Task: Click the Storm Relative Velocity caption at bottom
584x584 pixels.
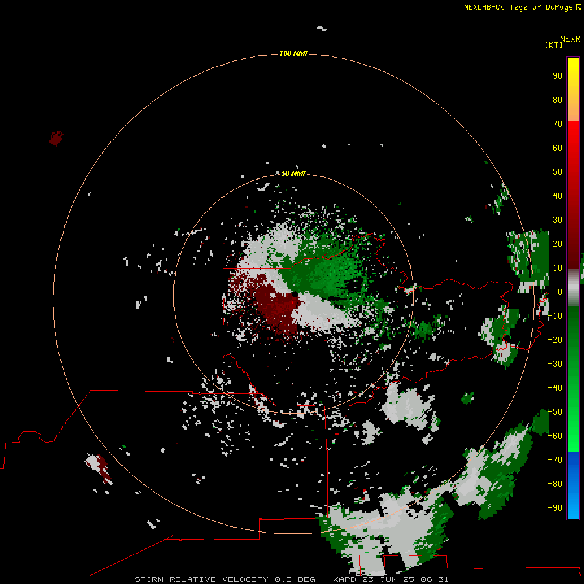Action: [291, 579]
